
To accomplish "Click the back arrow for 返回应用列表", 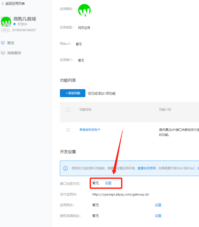I will [2, 3].
